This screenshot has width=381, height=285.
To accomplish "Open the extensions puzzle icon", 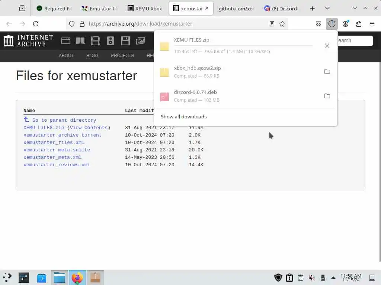I will (359, 24).
